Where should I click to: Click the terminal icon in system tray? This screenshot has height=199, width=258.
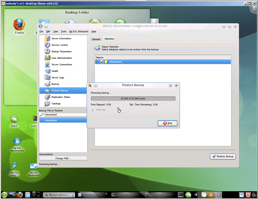coord(181,195)
